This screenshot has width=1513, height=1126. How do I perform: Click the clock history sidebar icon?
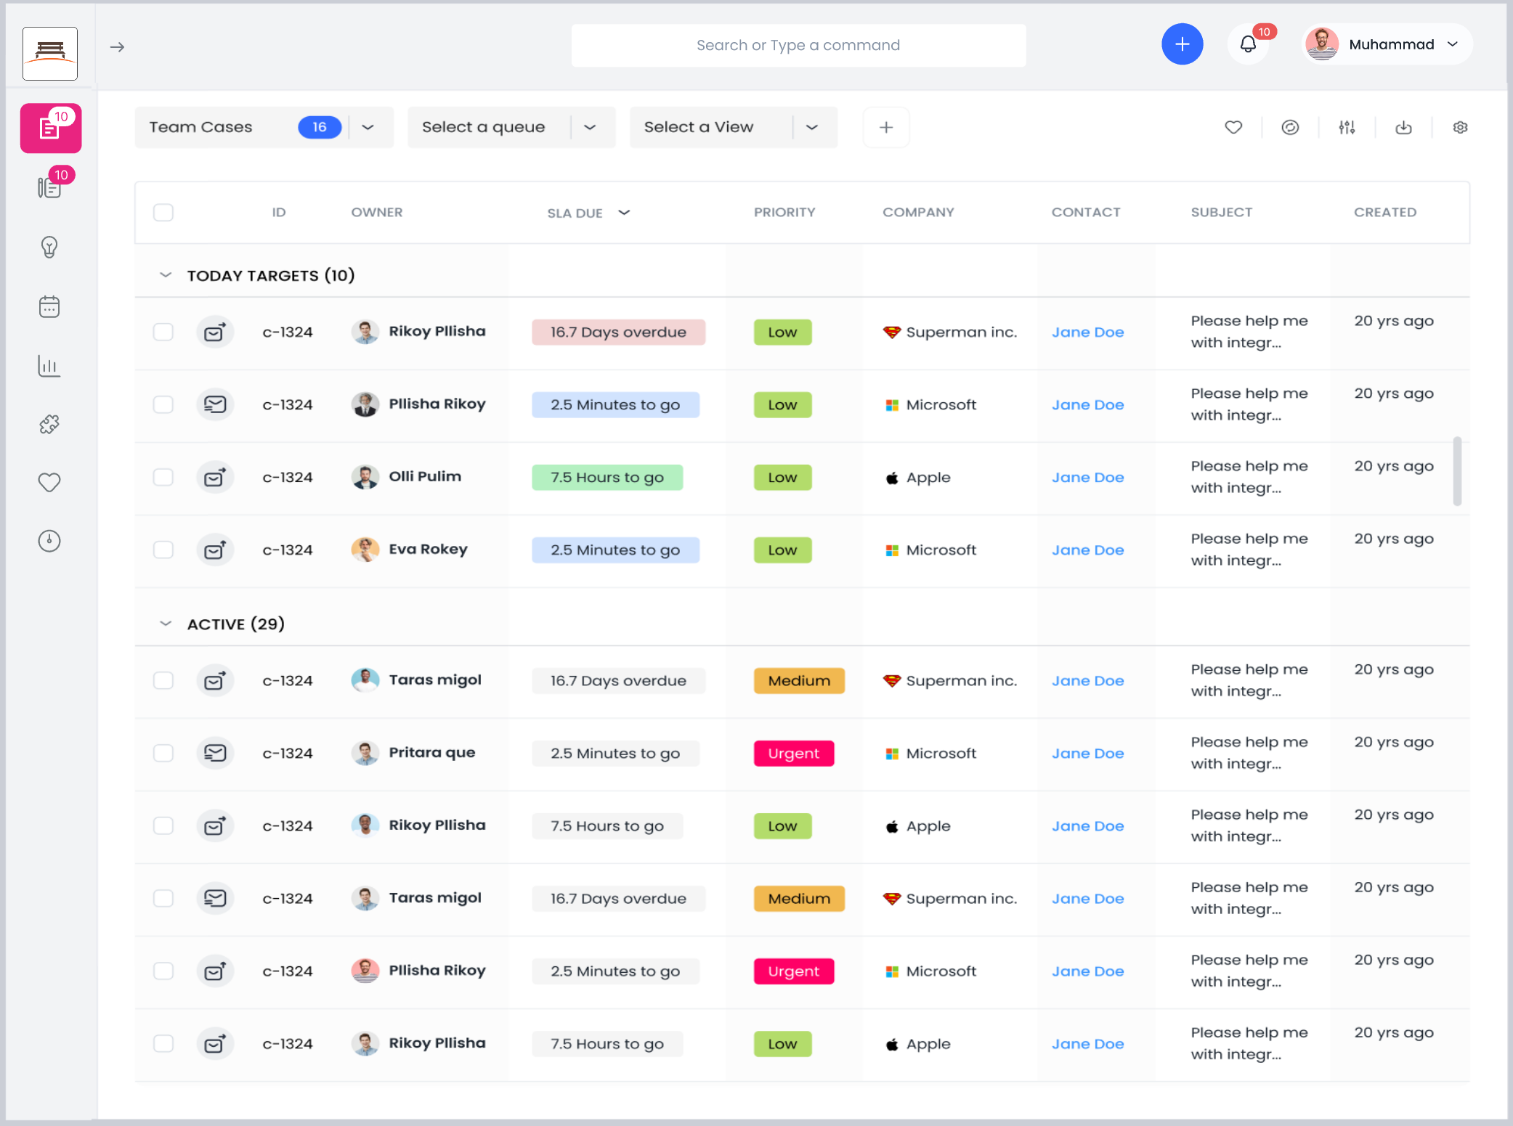pyautogui.click(x=49, y=541)
